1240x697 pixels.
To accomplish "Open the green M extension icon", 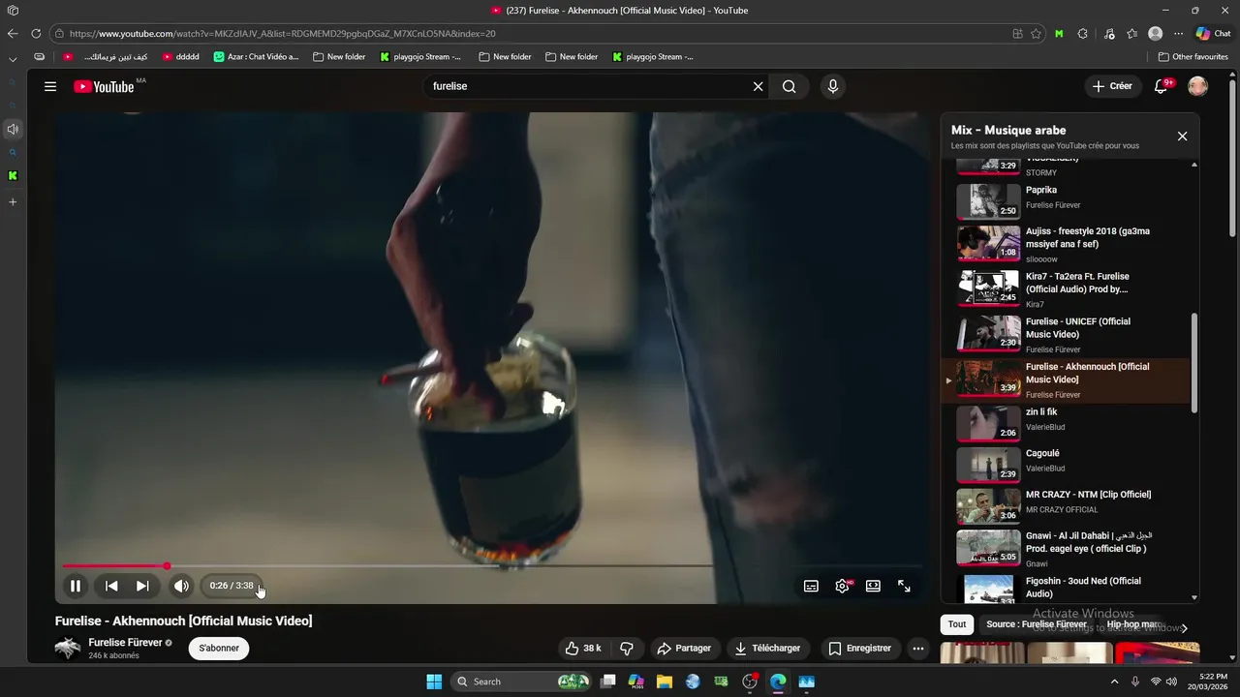I will tap(1059, 33).
